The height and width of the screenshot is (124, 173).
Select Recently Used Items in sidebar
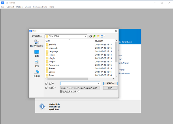[x=37, y=44]
